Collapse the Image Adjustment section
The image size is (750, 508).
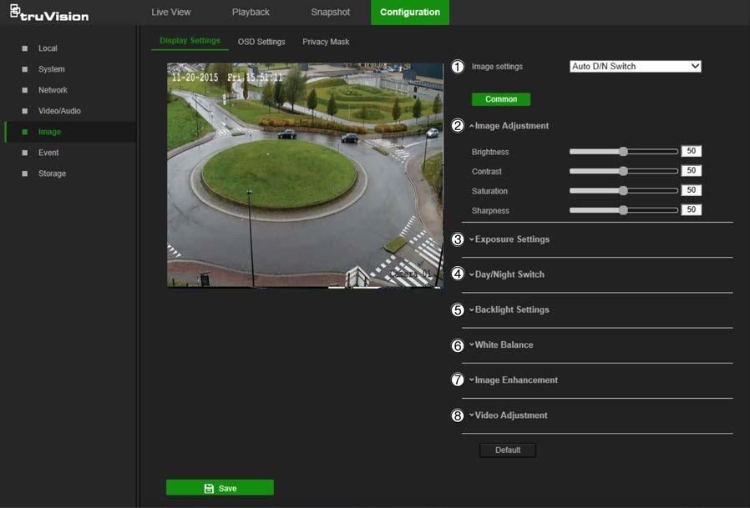click(510, 126)
